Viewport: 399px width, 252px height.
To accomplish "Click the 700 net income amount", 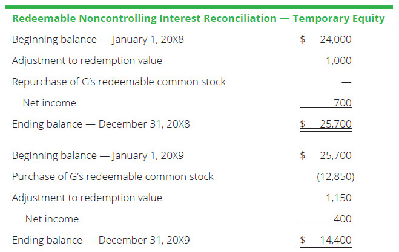I will (342, 103).
